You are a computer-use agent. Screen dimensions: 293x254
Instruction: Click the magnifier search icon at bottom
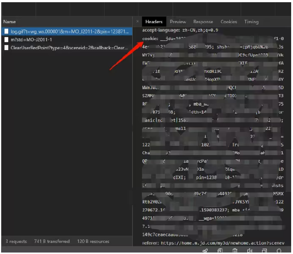click(x=279, y=251)
